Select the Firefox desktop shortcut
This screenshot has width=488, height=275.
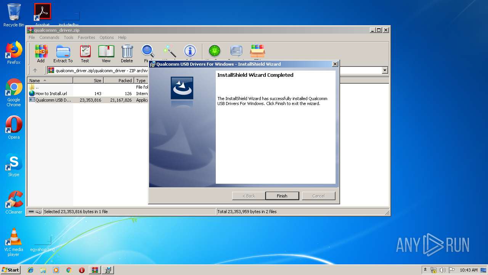click(x=14, y=53)
